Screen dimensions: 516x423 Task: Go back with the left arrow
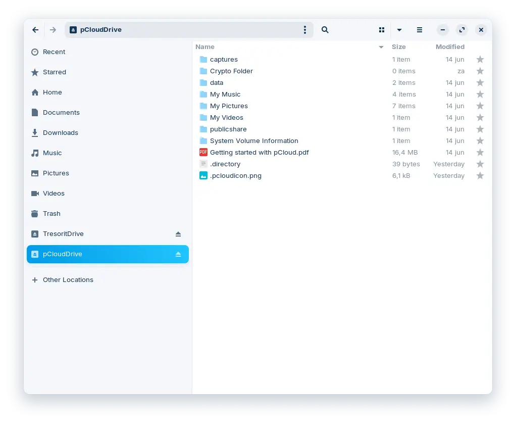35,30
